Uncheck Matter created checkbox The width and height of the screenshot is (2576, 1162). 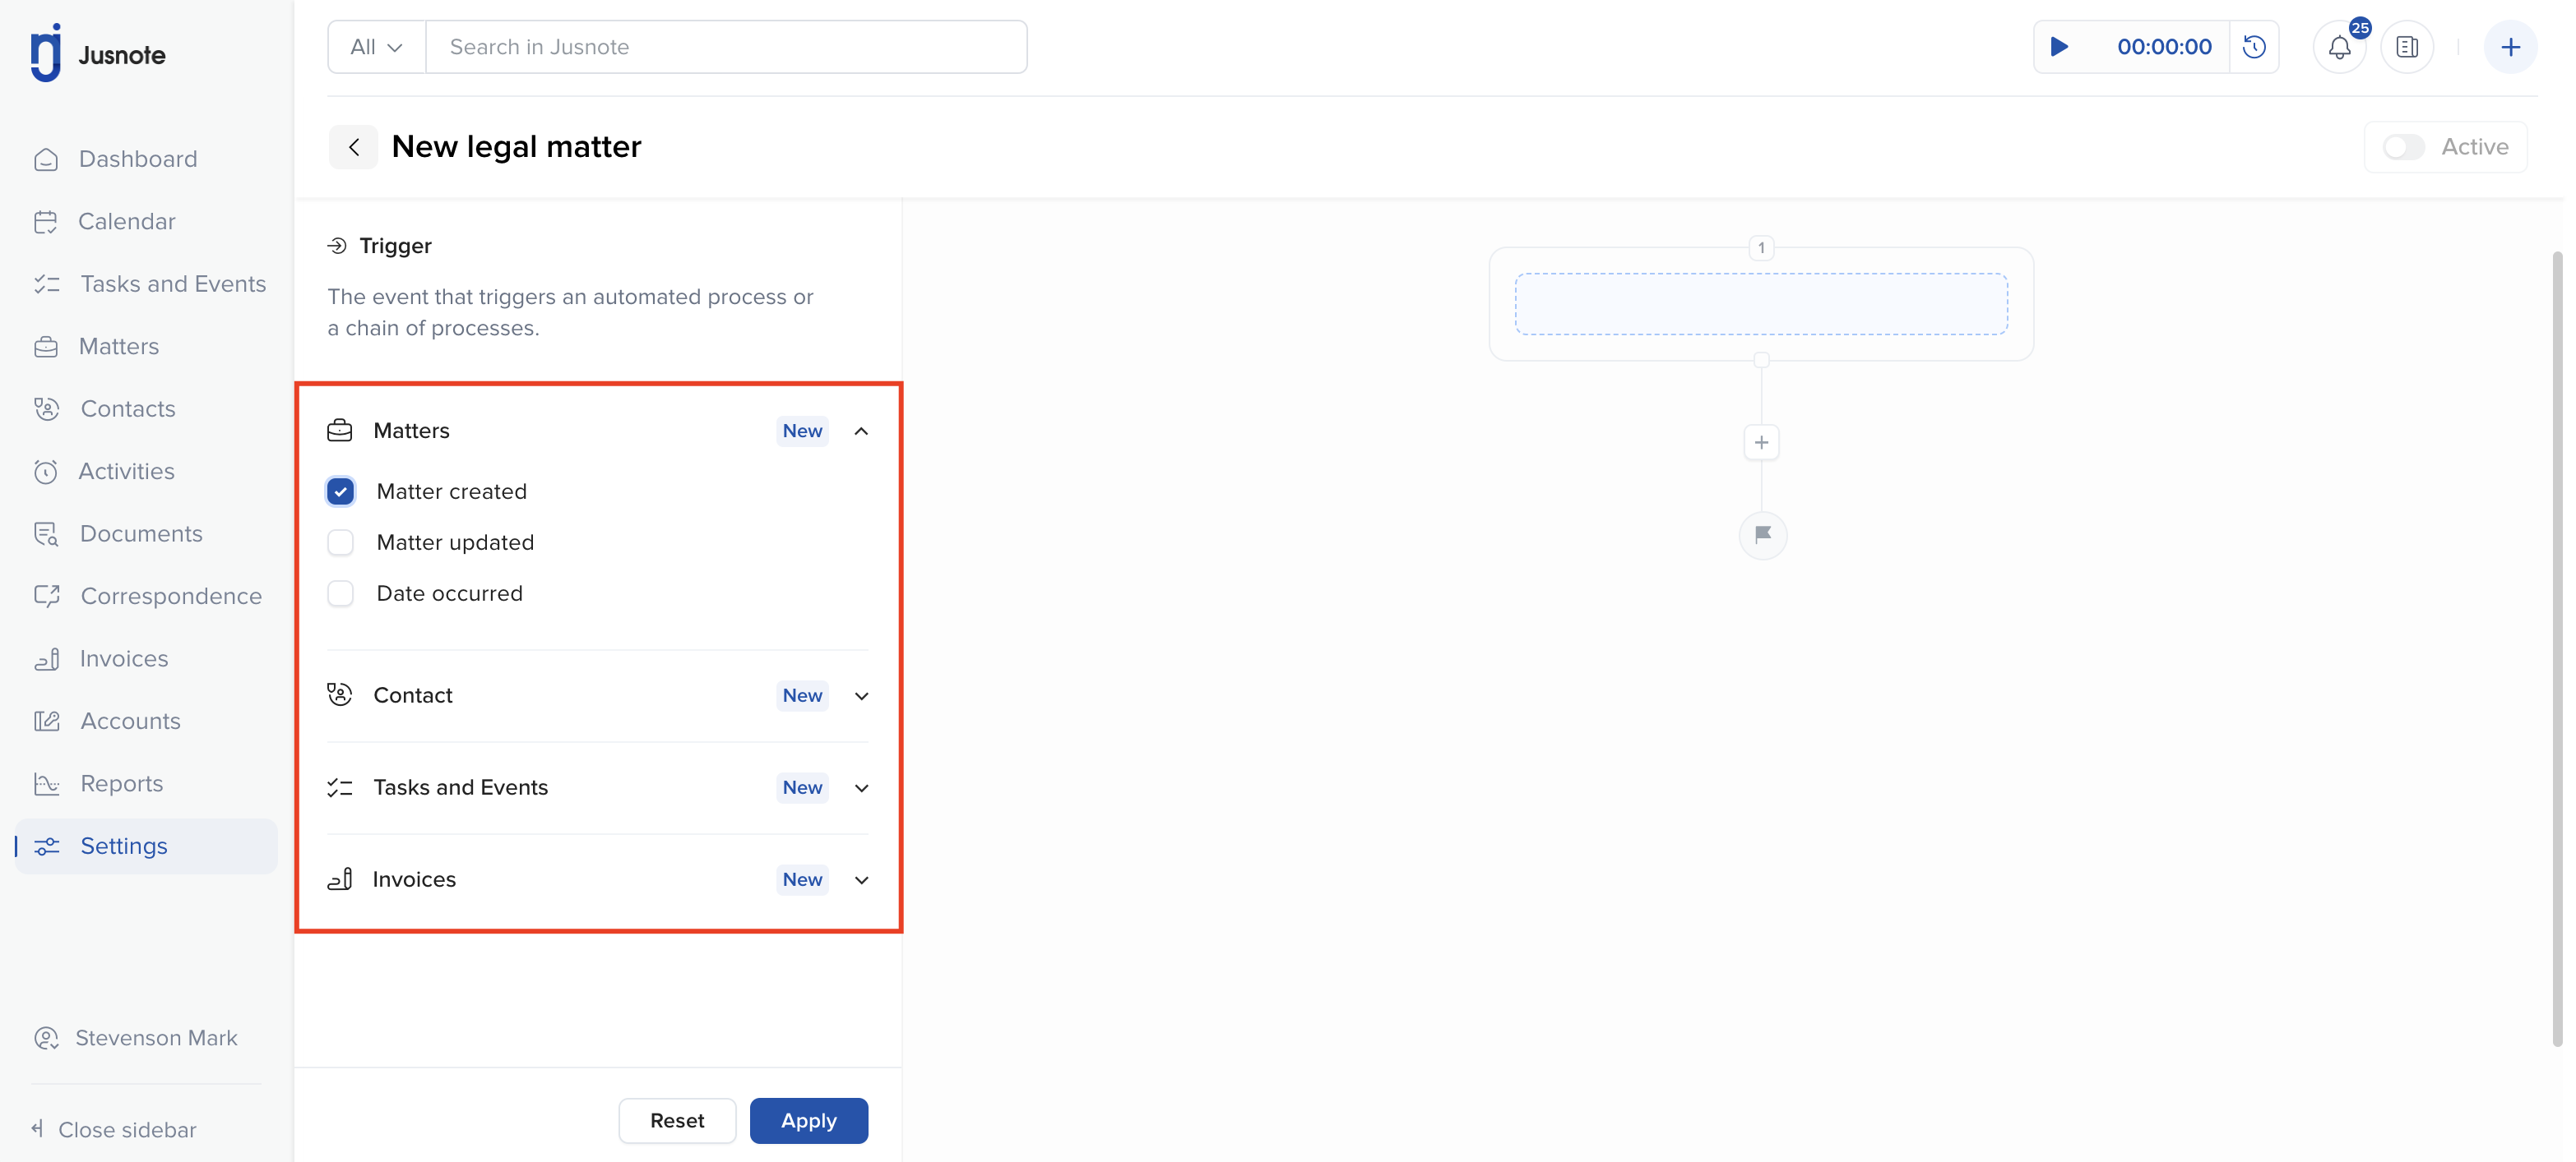pos(340,491)
